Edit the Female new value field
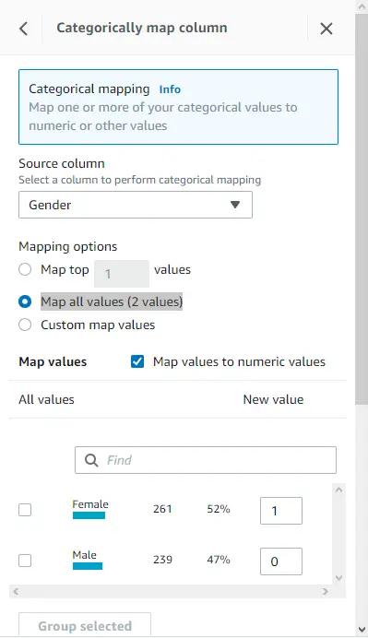 [x=281, y=510]
